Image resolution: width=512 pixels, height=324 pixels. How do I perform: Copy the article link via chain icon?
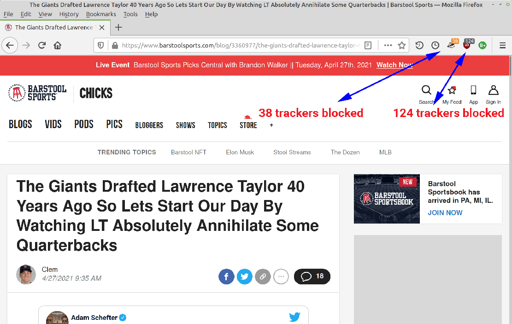point(263,277)
